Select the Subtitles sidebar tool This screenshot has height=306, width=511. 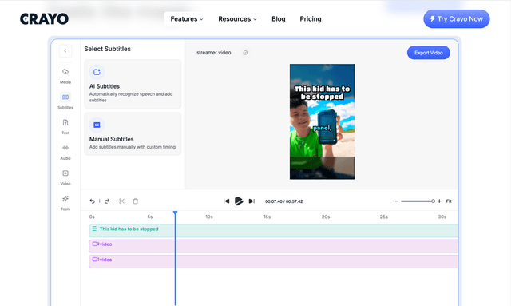click(65, 101)
